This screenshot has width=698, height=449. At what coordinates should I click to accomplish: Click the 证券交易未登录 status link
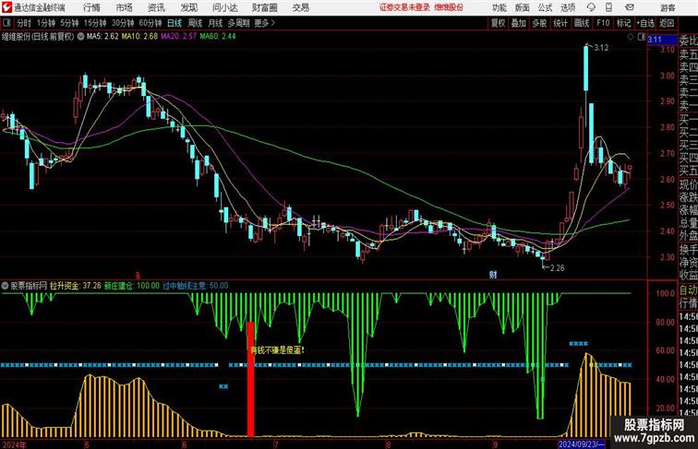(x=404, y=7)
